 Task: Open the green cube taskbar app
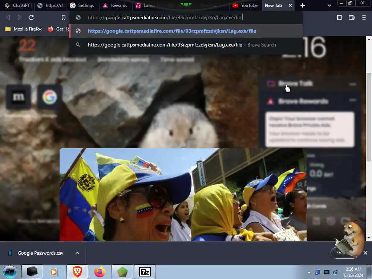122,272
